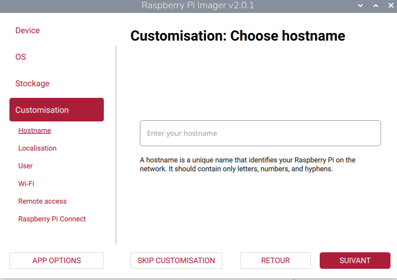The width and height of the screenshot is (397, 280).
Task: Click the APP OPTIONS button
Action: [57, 261]
